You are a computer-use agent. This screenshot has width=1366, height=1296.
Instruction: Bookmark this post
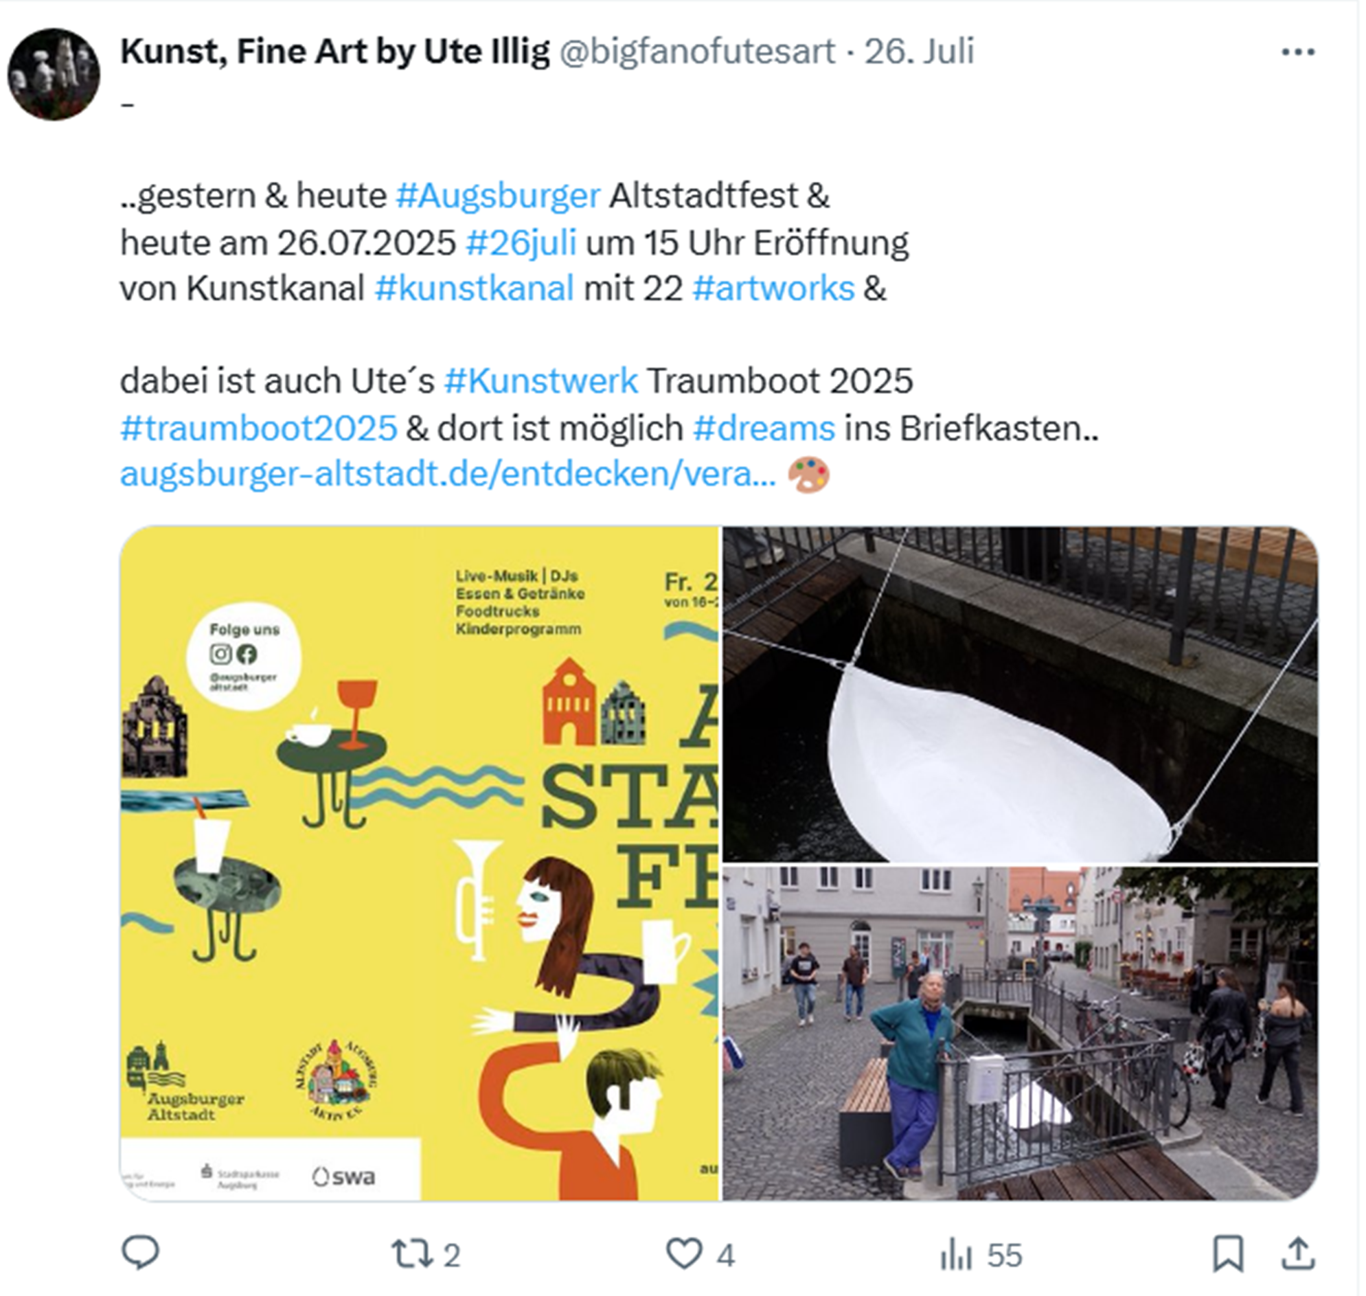coord(1228,1254)
